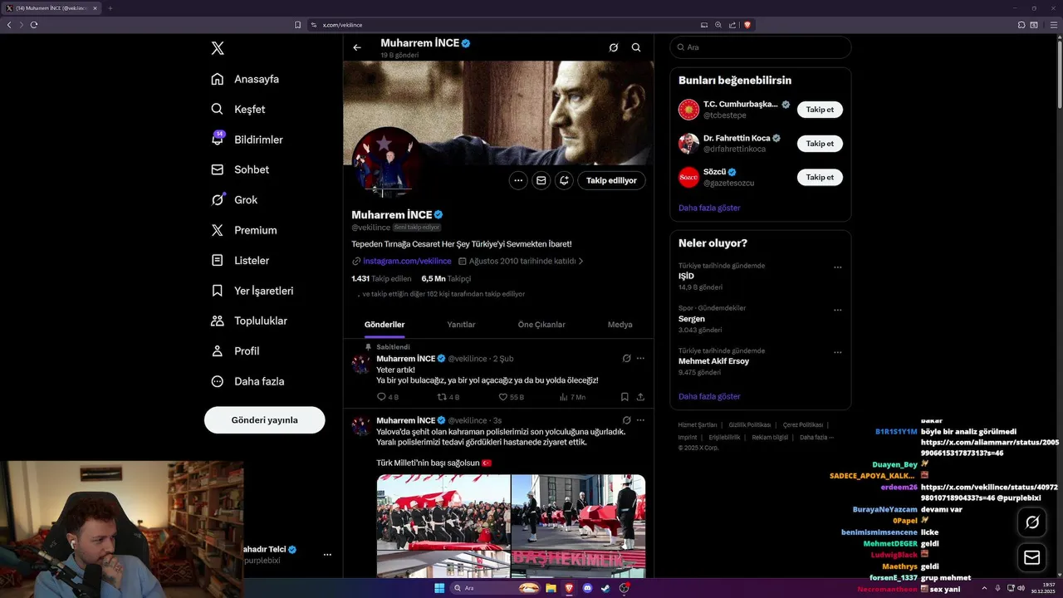This screenshot has height=598, width=1063.
Task: Bookmark page via address bar icon
Action: pos(297,25)
